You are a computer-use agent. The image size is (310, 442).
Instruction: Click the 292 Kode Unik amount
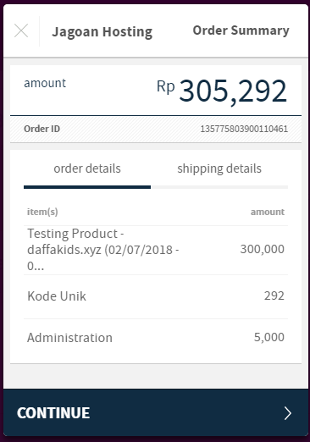click(274, 296)
